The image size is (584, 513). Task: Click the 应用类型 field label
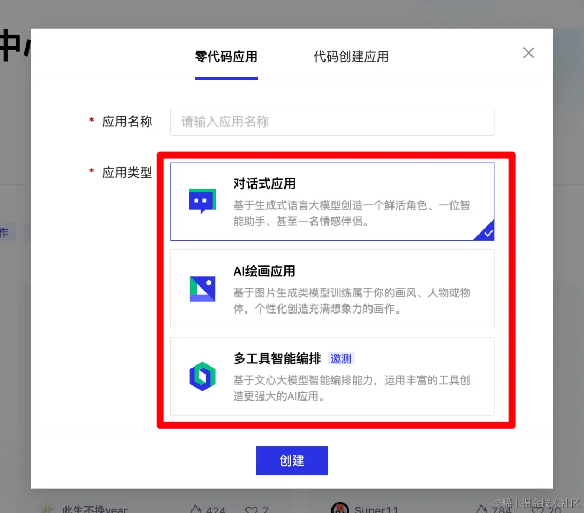tap(127, 172)
